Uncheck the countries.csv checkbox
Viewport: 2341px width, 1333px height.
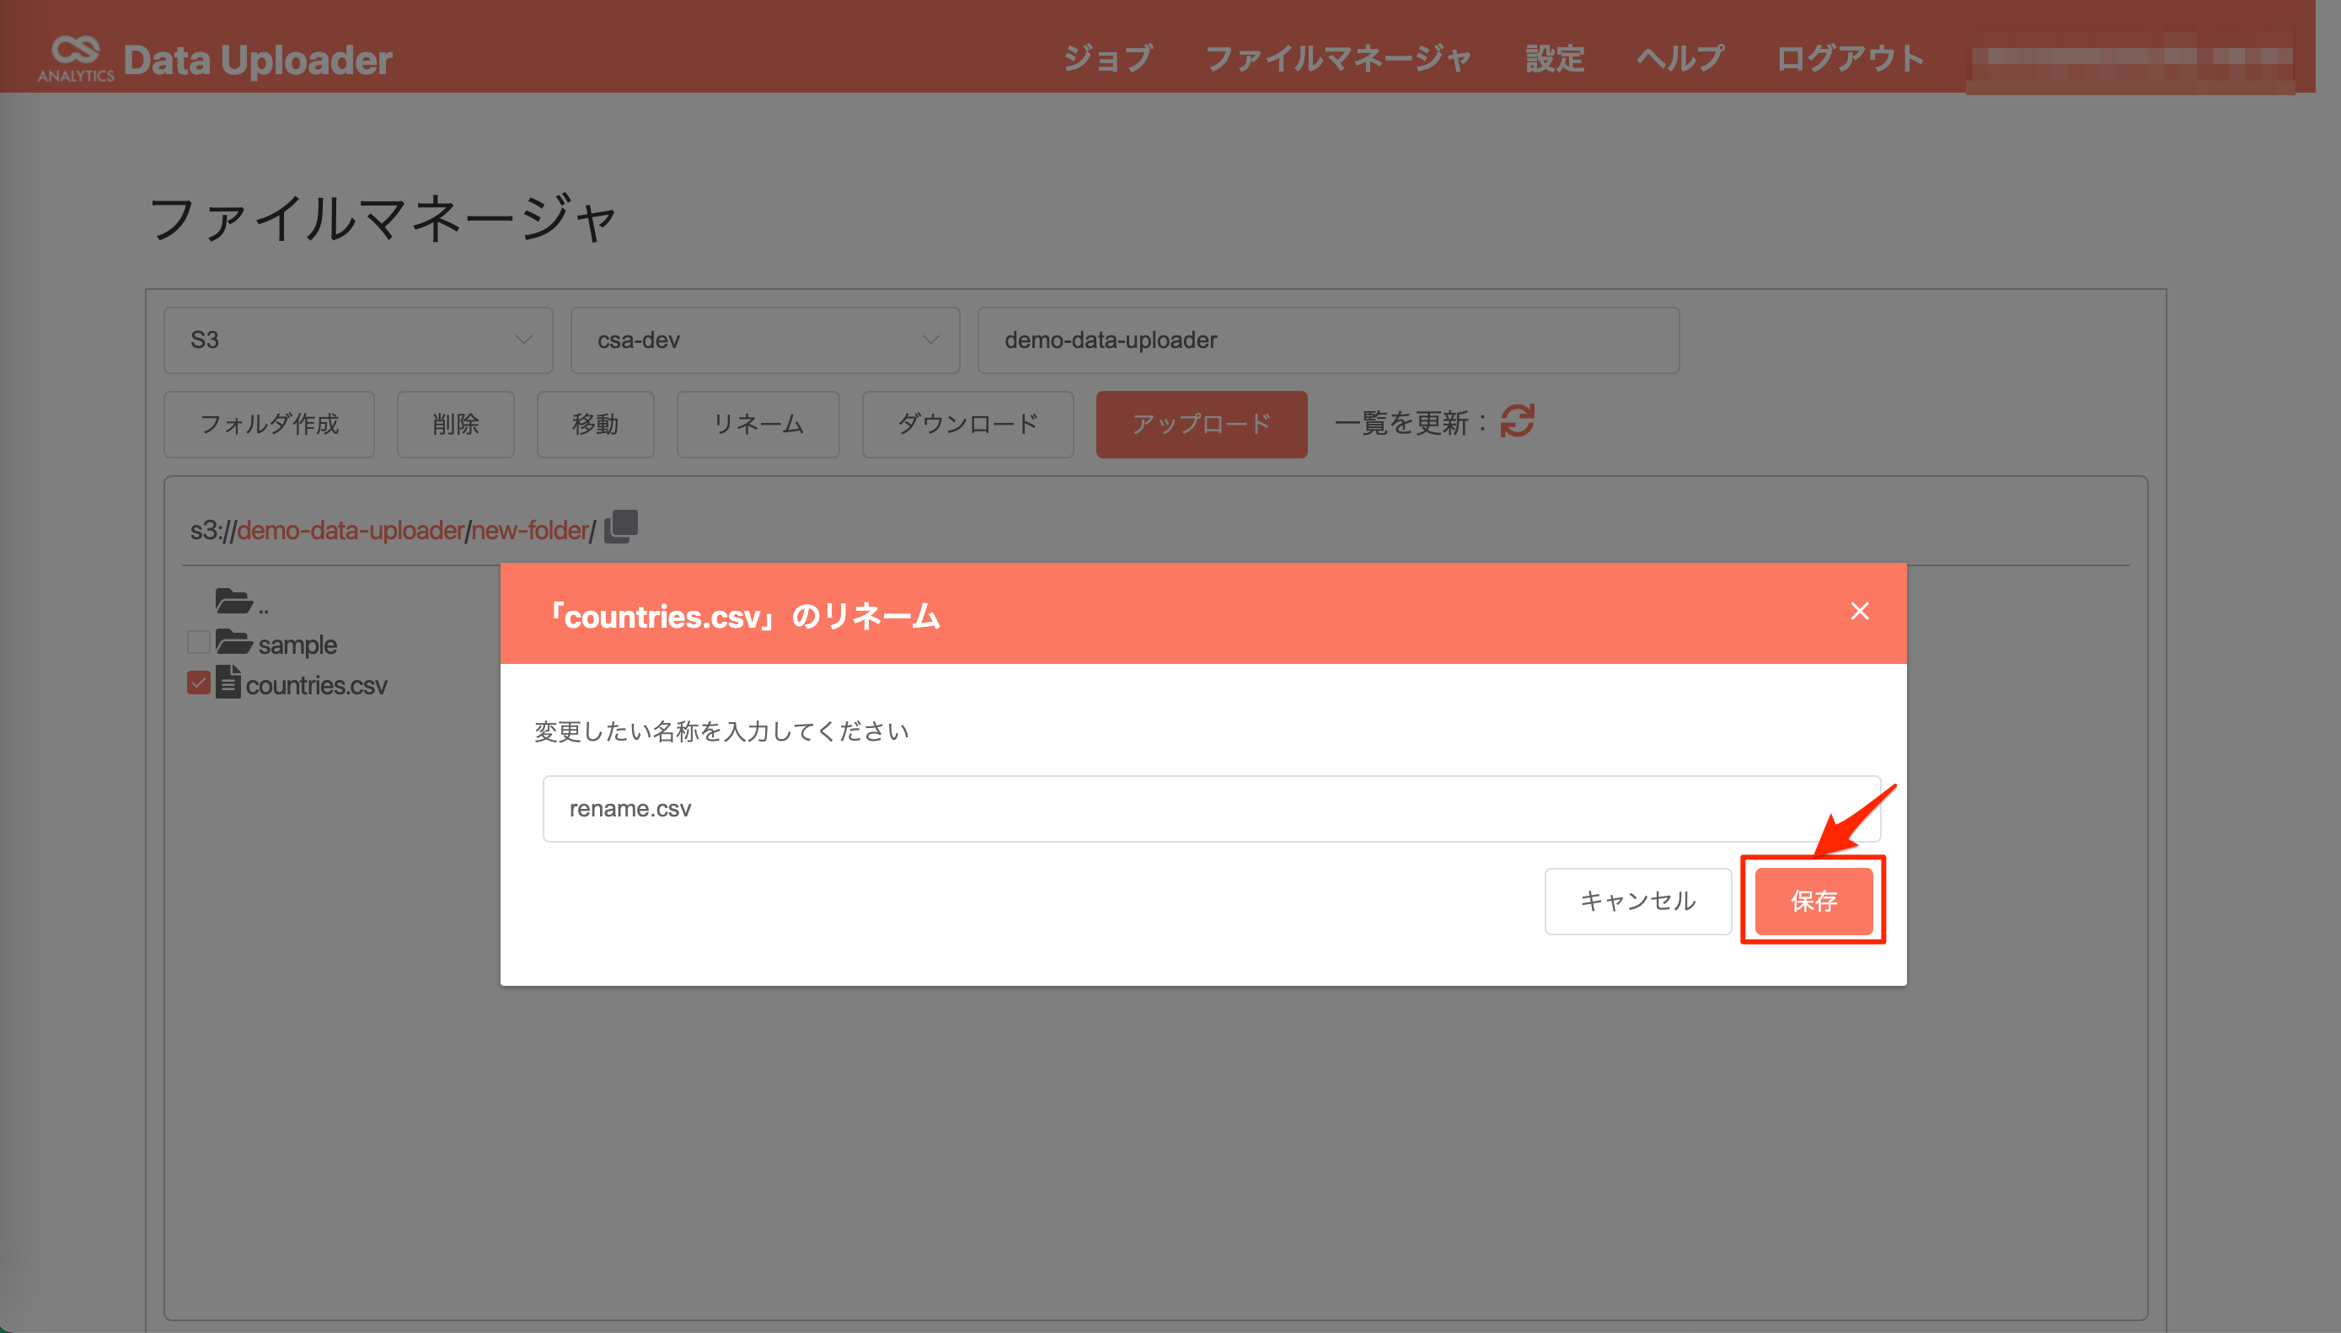coord(198,683)
